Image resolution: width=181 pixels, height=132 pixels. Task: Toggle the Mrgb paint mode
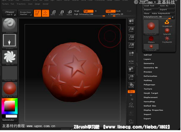77,11
